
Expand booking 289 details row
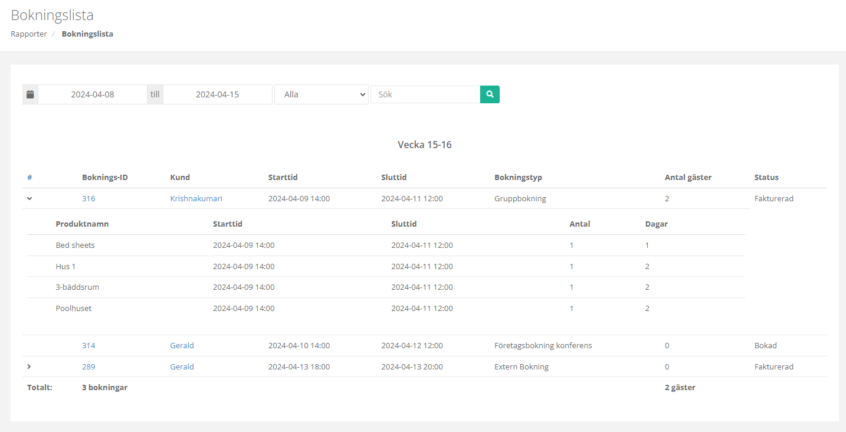[x=29, y=367]
